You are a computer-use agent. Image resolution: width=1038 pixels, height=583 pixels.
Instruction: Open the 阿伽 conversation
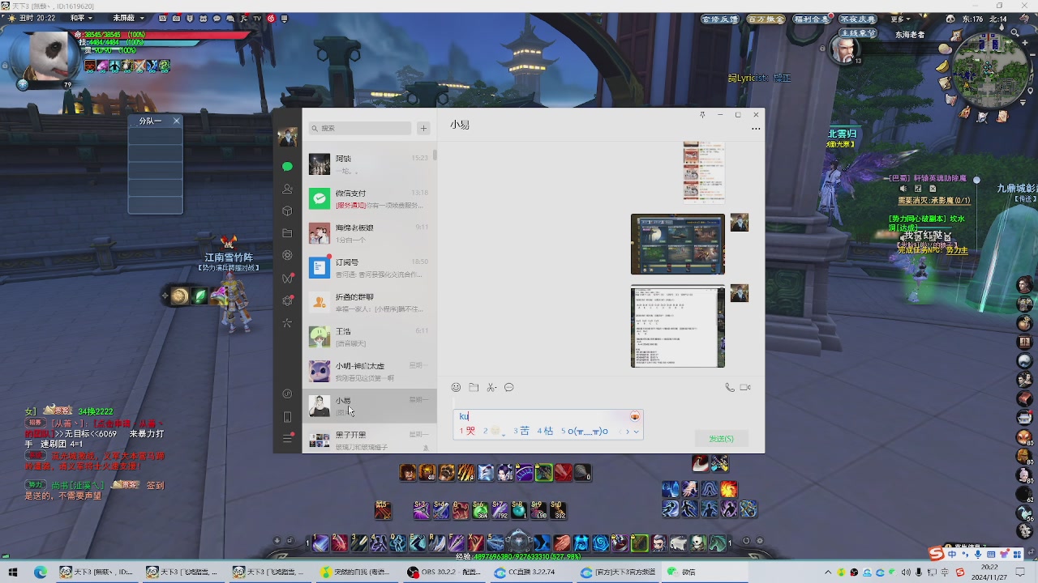click(x=370, y=164)
